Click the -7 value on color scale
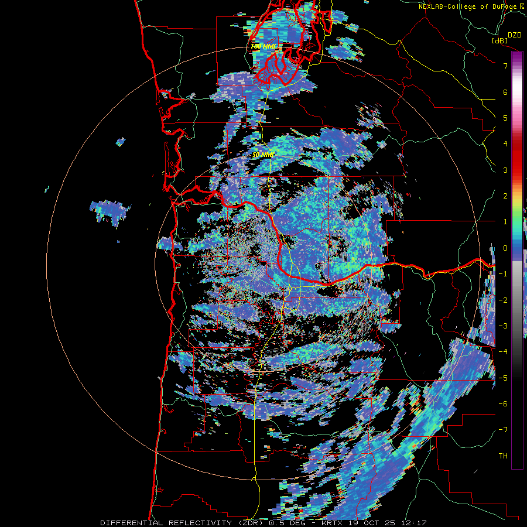Screen dimensions: 527x527 click(x=503, y=430)
